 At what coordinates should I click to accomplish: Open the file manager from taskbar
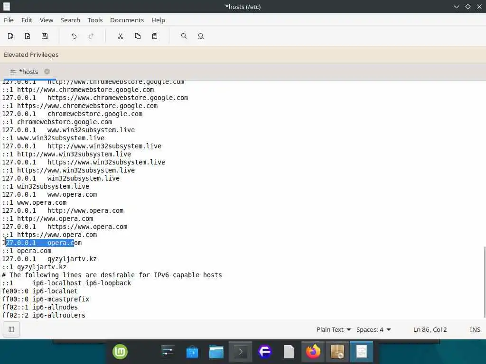point(216,352)
